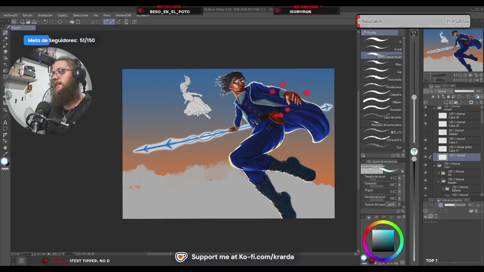Screen dimensions: 484x272
Task: Toggle the lock checkbox on the Capa 48 layer
Action: point(431,116)
